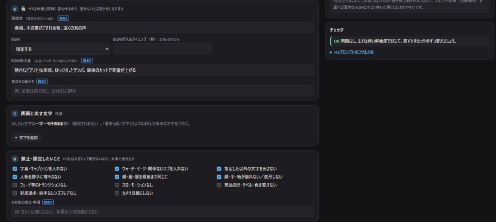Open the BGM 指定する dropdown
The width and height of the screenshot is (496, 222).
click(61, 49)
